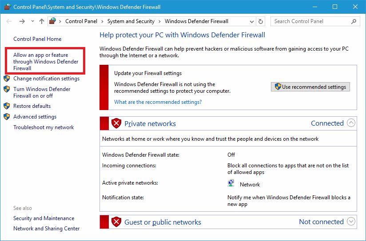The width and height of the screenshot is (366, 241).
Task: Maximize the Windows Defender Firewall window
Action: [x=335, y=7]
